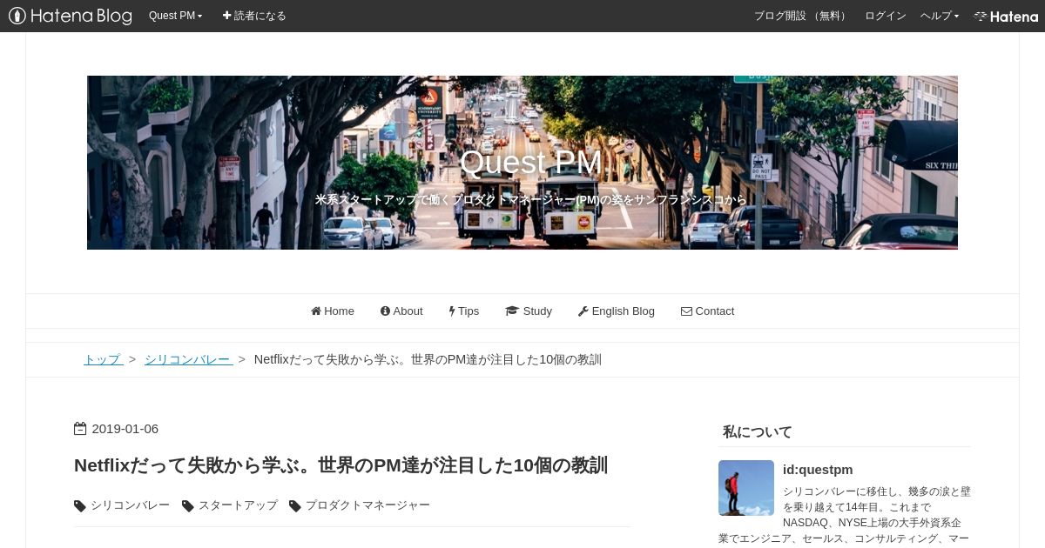Select the スタートアップ tag
The width and height of the screenshot is (1045, 548).
[238, 505]
